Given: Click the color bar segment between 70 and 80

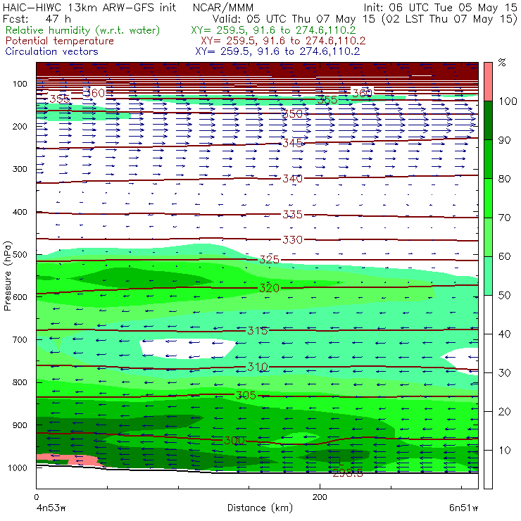Looking at the screenshot, I should coord(488,198).
